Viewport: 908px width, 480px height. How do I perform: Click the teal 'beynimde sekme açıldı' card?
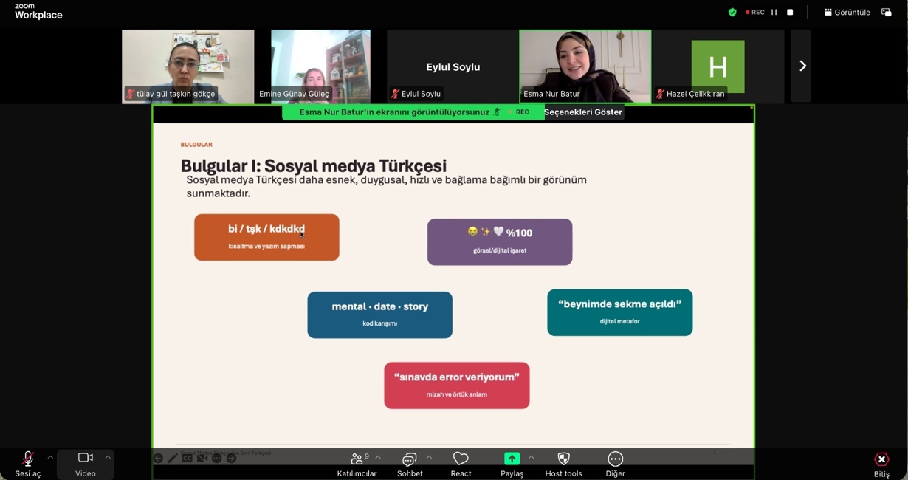tap(620, 312)
